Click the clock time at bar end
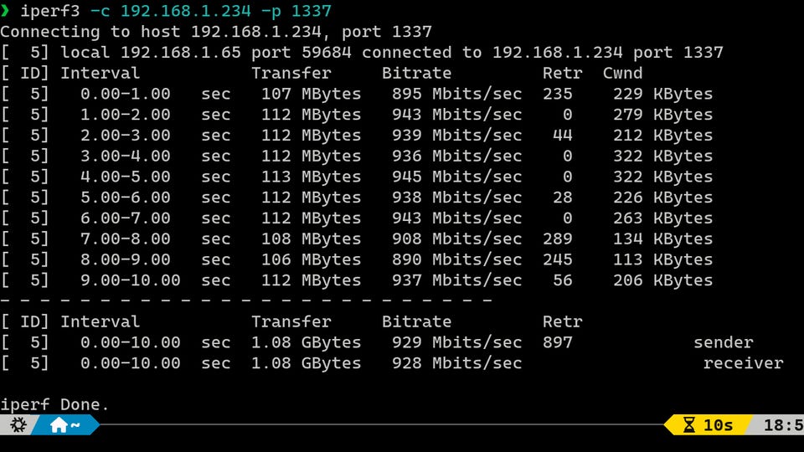Image resolution: width=804 pixels, height=452 pixels. (x=784, y=425)
